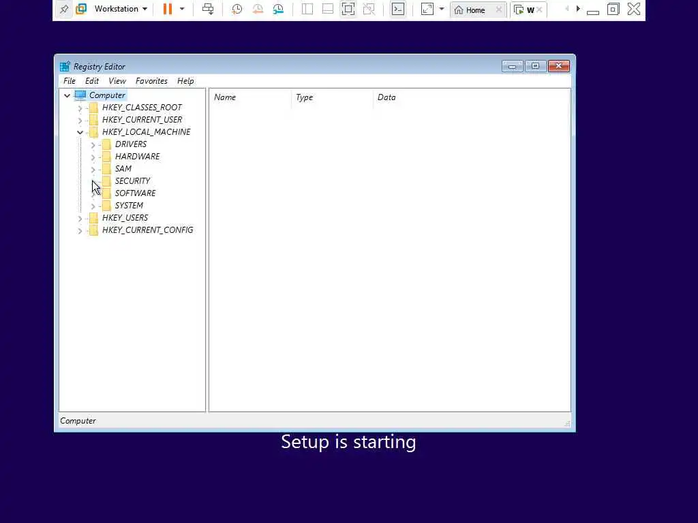Viewport: 698px width, 523px height.
Task: Select the SAM key
Action: pyautogui.click(x=123, y=169)
